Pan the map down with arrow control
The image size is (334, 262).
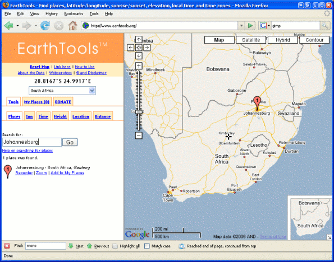139,55
